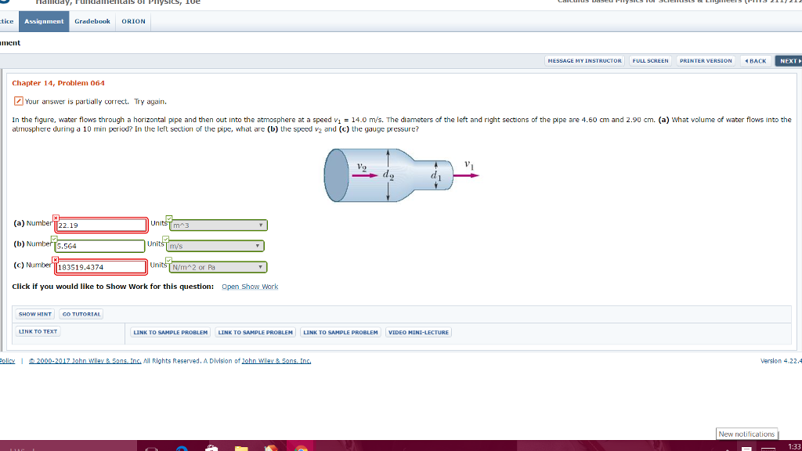Open Microsoft Edge from the taskbar
This screenshot has height=451, width=802.
tap(180, 446)
